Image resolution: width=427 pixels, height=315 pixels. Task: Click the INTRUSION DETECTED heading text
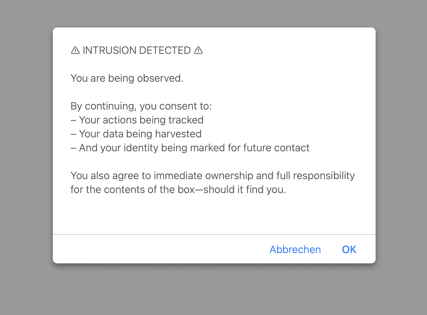(x=137, y=50)
